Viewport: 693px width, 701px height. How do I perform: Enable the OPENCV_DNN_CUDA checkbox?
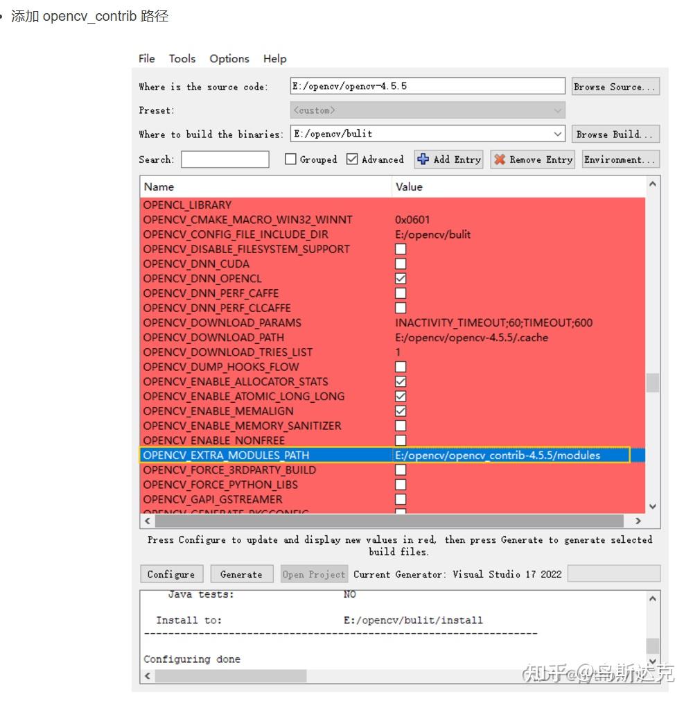[401, 263]
